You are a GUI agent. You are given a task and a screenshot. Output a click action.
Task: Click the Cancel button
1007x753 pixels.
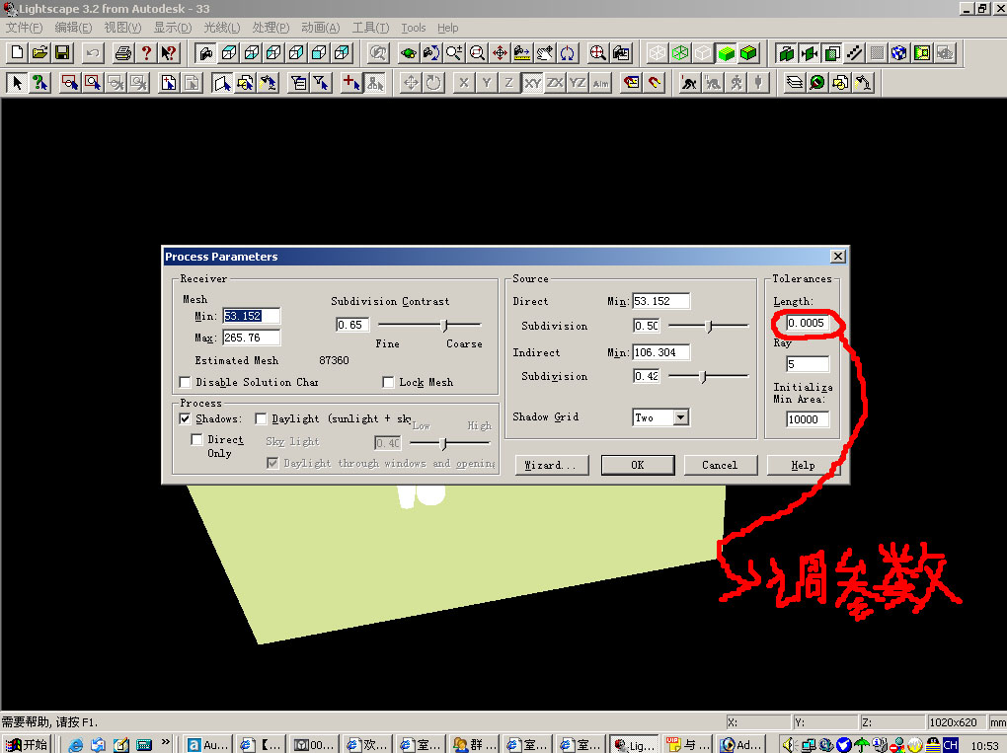point(720,465)
